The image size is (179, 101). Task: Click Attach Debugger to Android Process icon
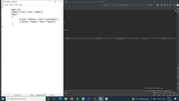[x=151, y=5]
